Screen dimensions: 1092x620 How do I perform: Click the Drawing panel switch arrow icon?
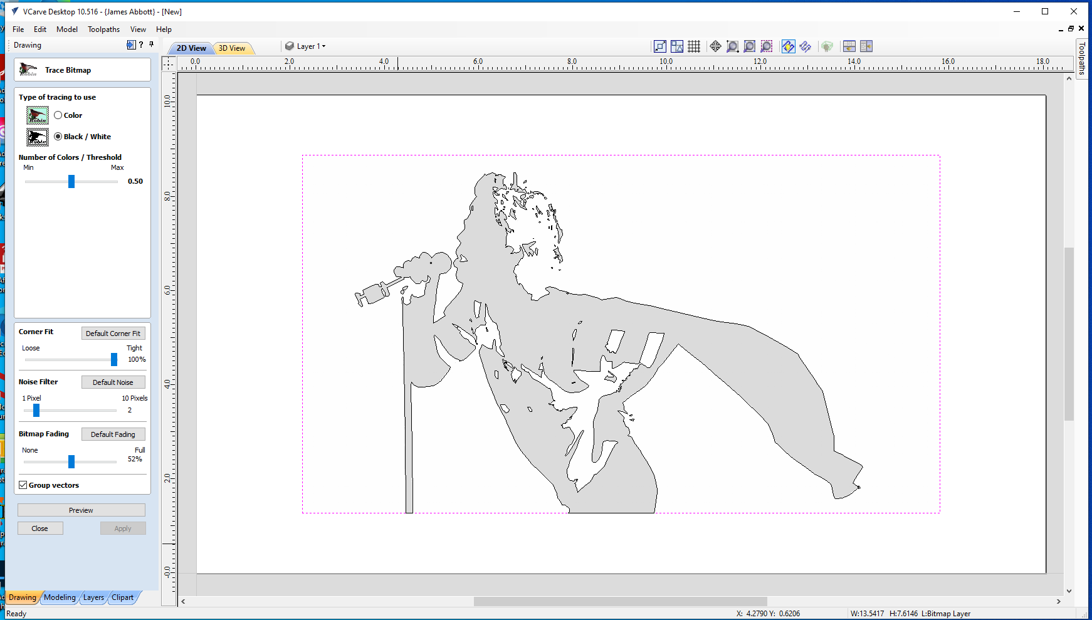click(130, 45)
